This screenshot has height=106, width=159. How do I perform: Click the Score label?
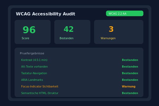25,38
